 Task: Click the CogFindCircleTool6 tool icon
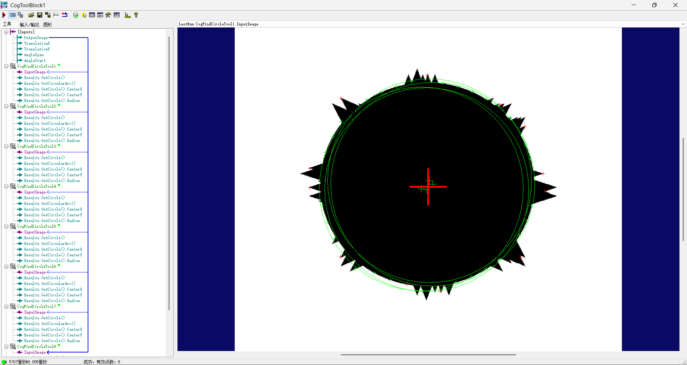click(x=13, y=266)
